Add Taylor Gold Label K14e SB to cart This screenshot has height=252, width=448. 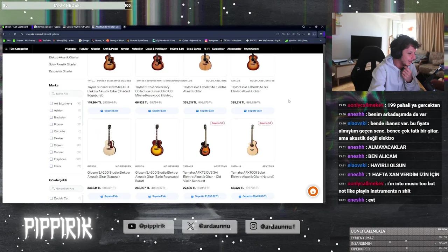click(253, 111)
